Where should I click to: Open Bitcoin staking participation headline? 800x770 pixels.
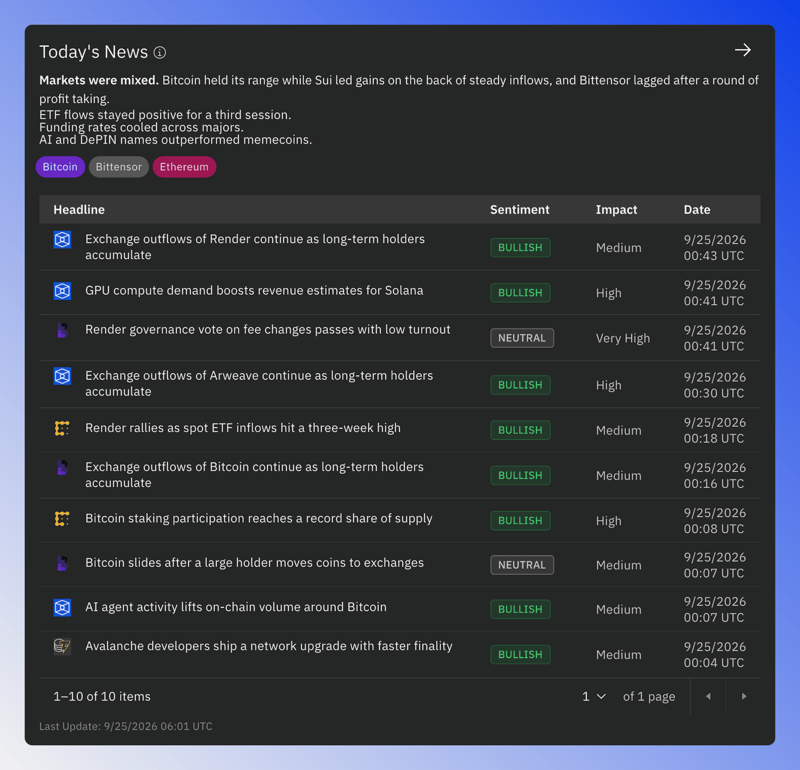pyautogui.click(x=259, y=518)
